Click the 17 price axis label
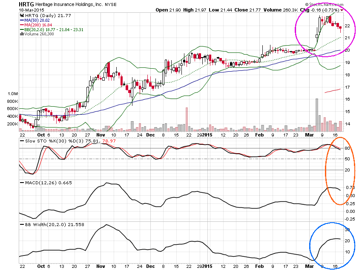Screen dimensions: 362x270 [x=347, y=87]
